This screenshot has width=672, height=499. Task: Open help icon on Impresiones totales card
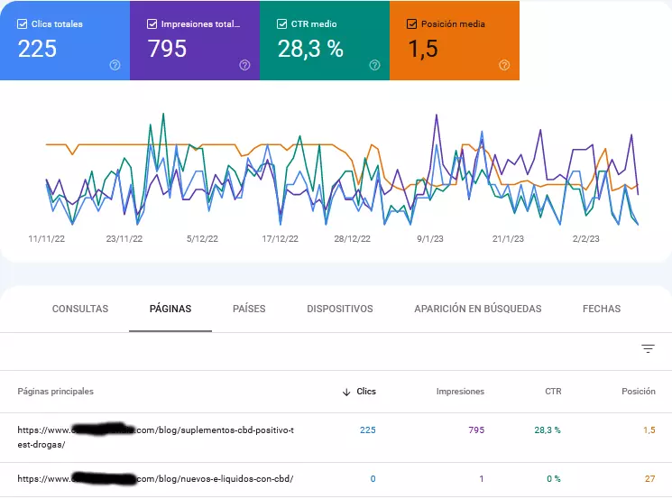244,65
